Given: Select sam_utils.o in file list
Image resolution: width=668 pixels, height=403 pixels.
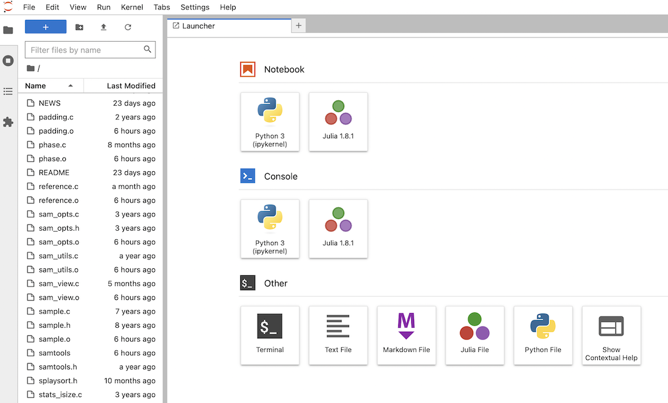Looking at the screenshot, I should 90,269.
